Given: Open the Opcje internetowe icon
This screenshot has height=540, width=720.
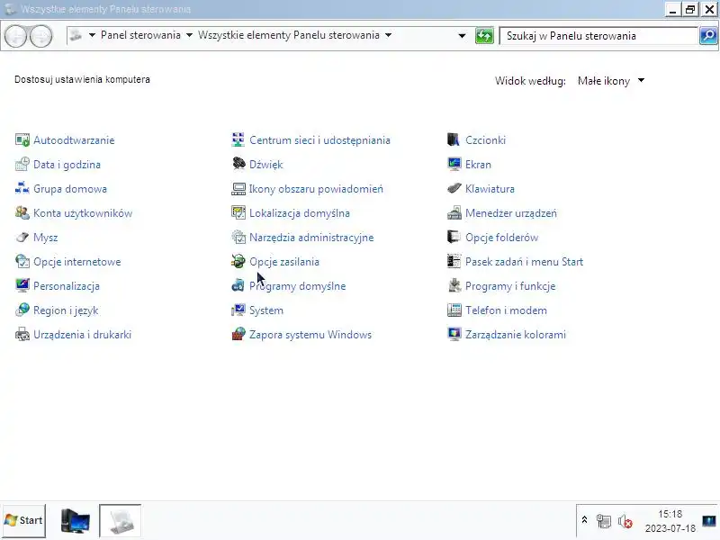Looking at the screenshot, I should (x=22, y=262).
